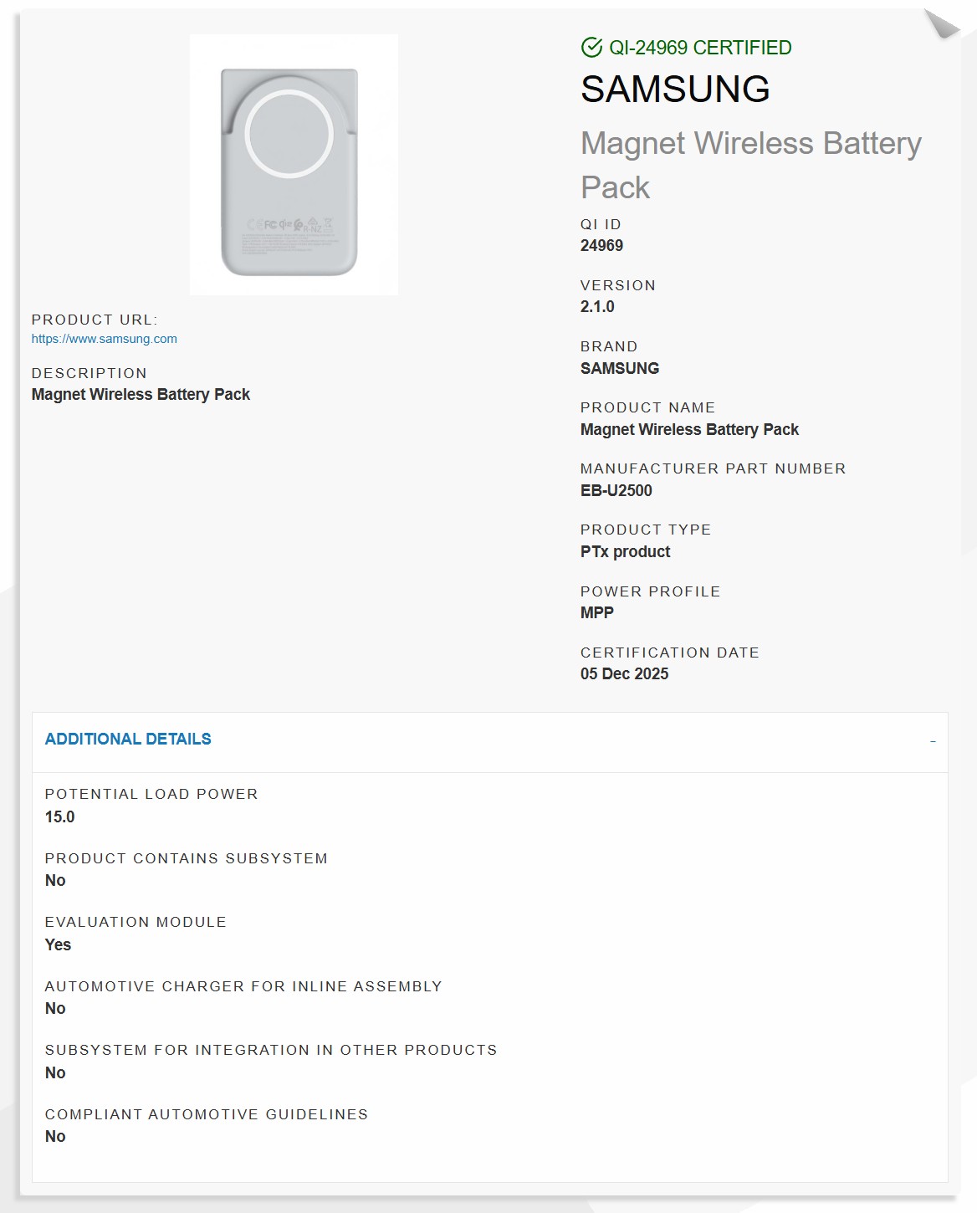Click the green certified checkmark icon

coord(591,48)
